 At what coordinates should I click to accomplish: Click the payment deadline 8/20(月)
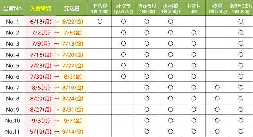click(x=41, y=99)
